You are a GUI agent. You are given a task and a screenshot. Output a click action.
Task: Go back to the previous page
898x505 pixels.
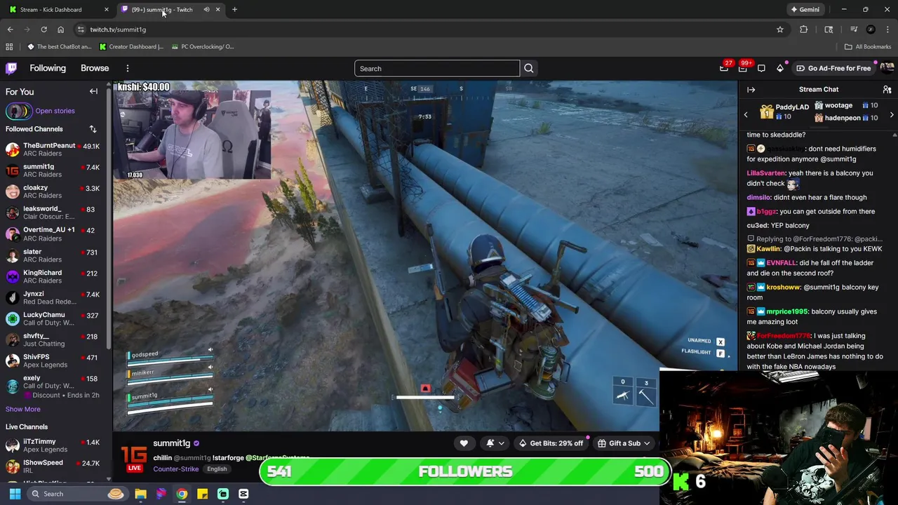point(10,29)
